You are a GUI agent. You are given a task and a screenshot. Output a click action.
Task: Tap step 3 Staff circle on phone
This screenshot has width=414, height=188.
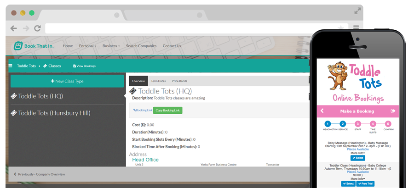tap(357, 124)
